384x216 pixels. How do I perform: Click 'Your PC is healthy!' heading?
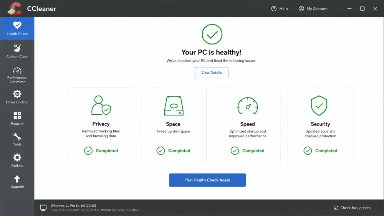[x=211, y=52]
